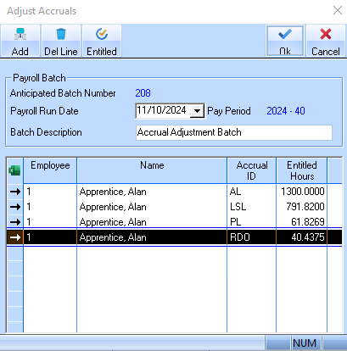Image resolution: width=347 pixels, height=351 pixels.
Task: Export grid using the Excel icon
Action: [14, 170]
